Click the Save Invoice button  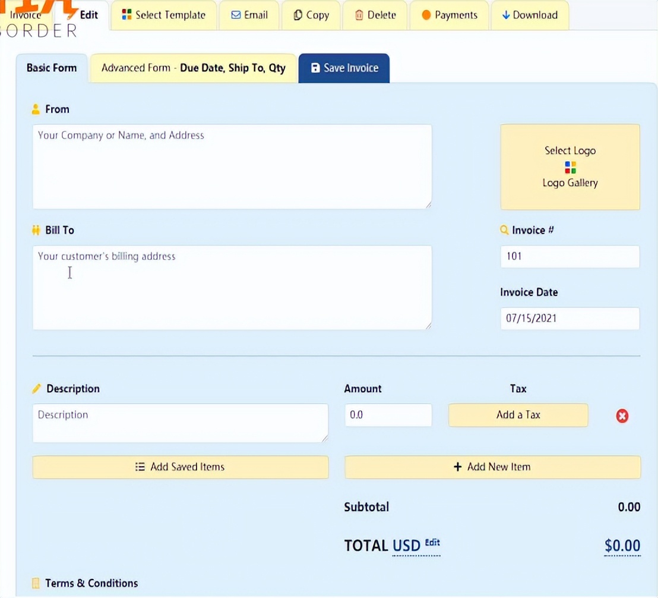344,68
